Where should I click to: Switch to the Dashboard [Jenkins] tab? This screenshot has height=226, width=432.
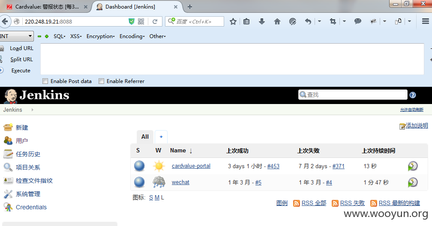point(137,6)
